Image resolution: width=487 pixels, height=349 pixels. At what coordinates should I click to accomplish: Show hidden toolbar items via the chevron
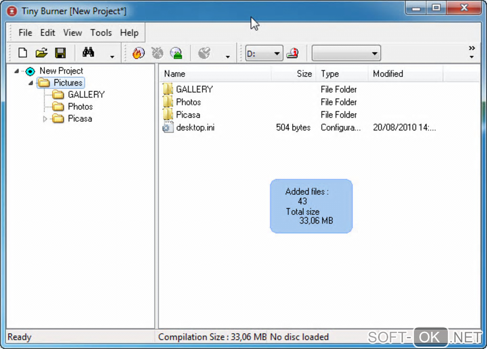[x=472, y=48]
